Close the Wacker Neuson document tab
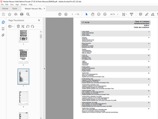The width and height of the screenshot is (158, 119). coord(44,9)
